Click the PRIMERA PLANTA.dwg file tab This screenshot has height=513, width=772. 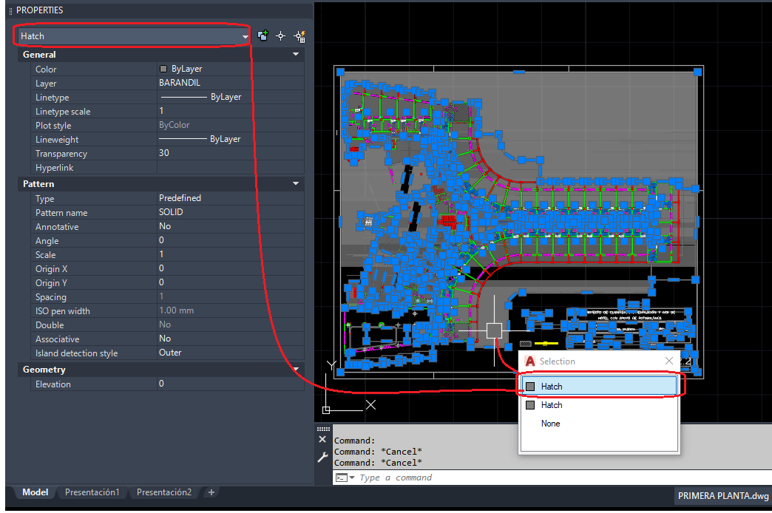(x=722, y=496)
